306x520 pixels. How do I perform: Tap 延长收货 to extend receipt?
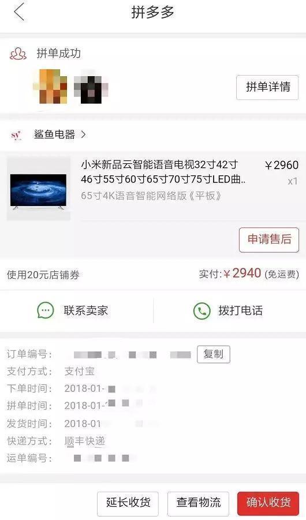128,503
